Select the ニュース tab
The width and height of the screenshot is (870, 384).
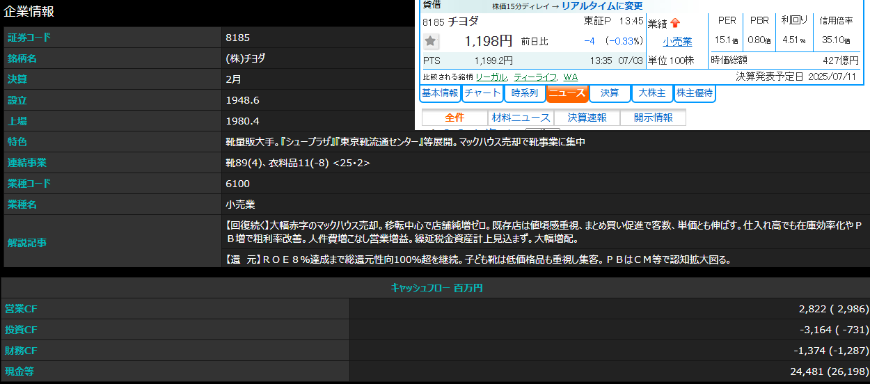567,93
